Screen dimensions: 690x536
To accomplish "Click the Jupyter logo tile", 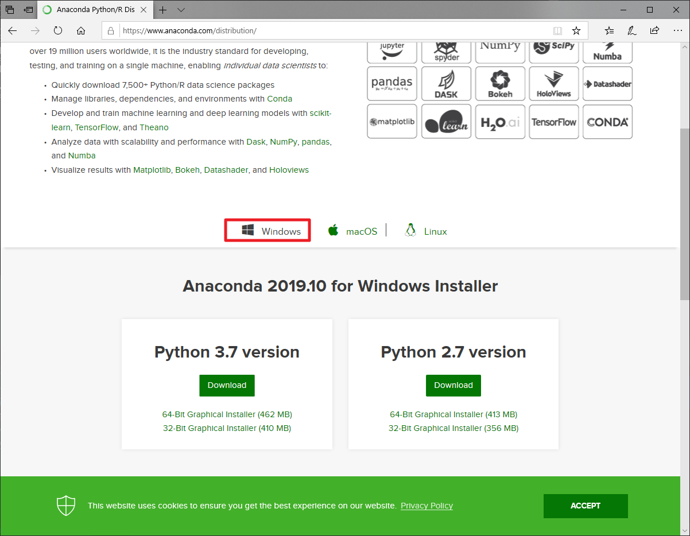I will point(392,52).
